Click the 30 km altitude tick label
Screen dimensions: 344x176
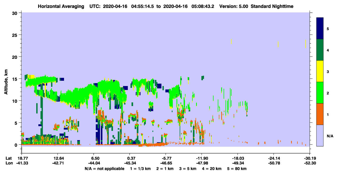tap(15, 13)
